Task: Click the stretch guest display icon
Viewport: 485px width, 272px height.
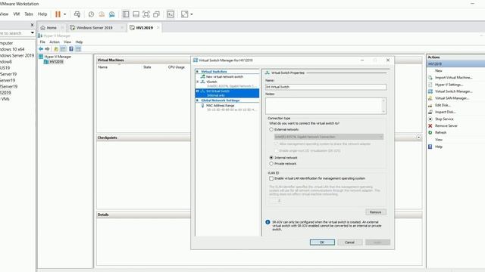Action: point(184,14)
